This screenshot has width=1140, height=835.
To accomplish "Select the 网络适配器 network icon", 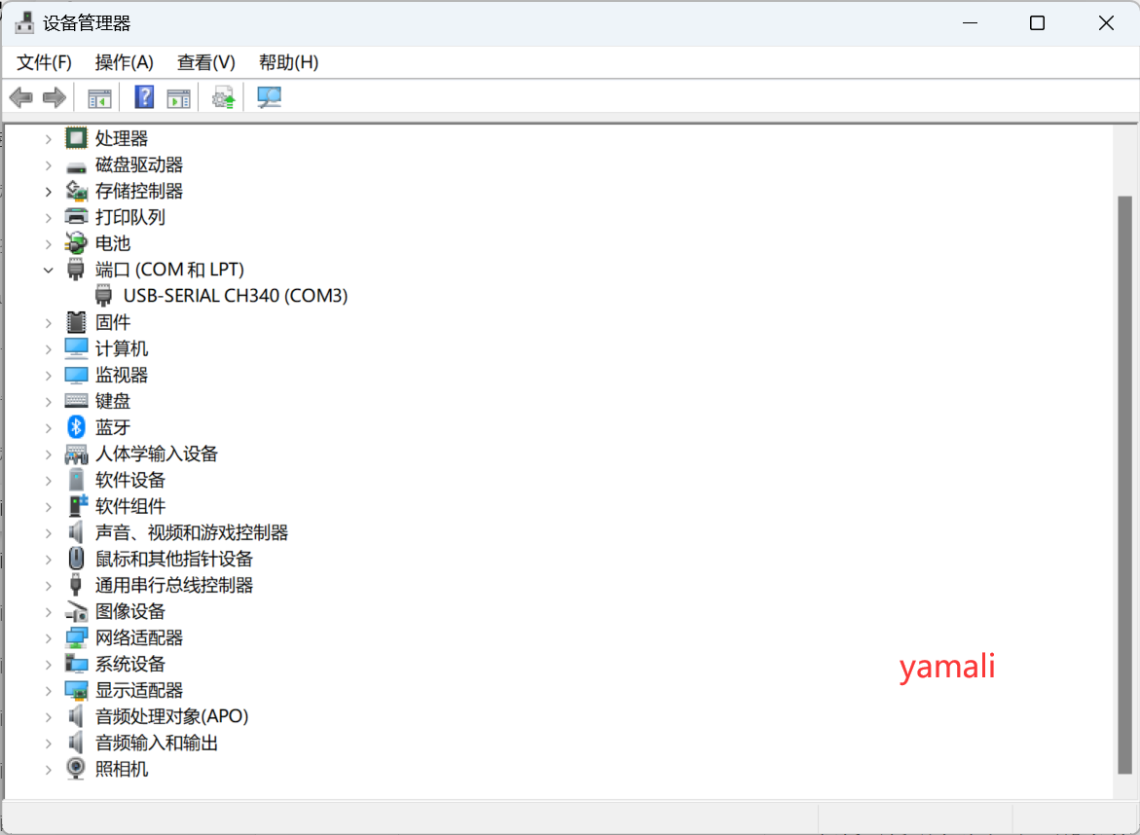I will point(76,638).
